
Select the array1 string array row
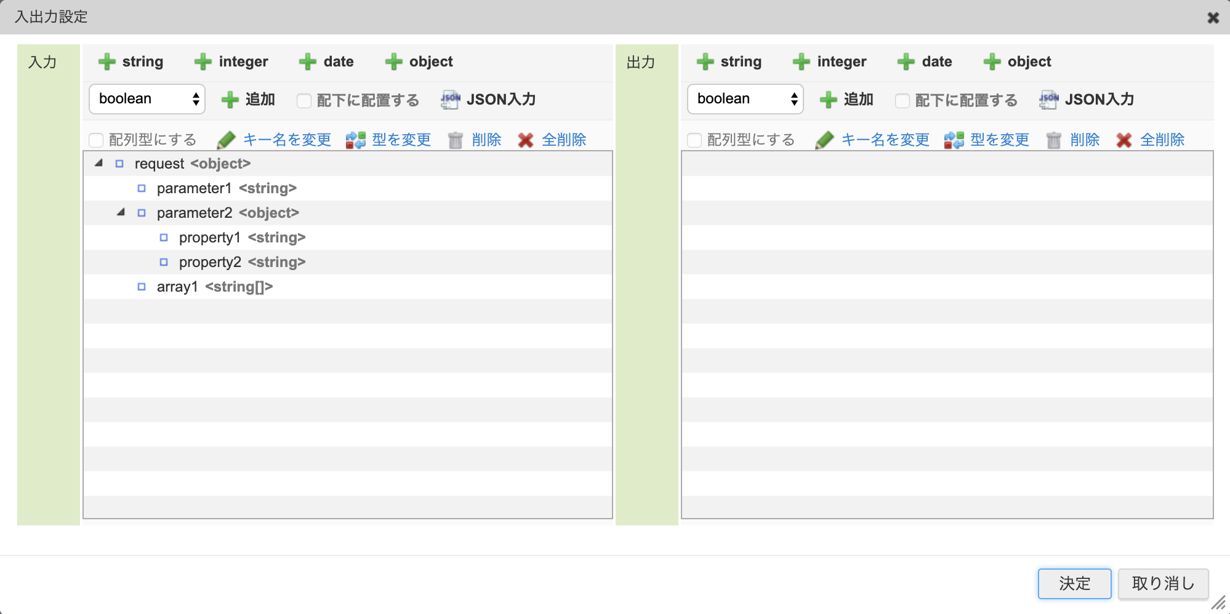(348, 287)
